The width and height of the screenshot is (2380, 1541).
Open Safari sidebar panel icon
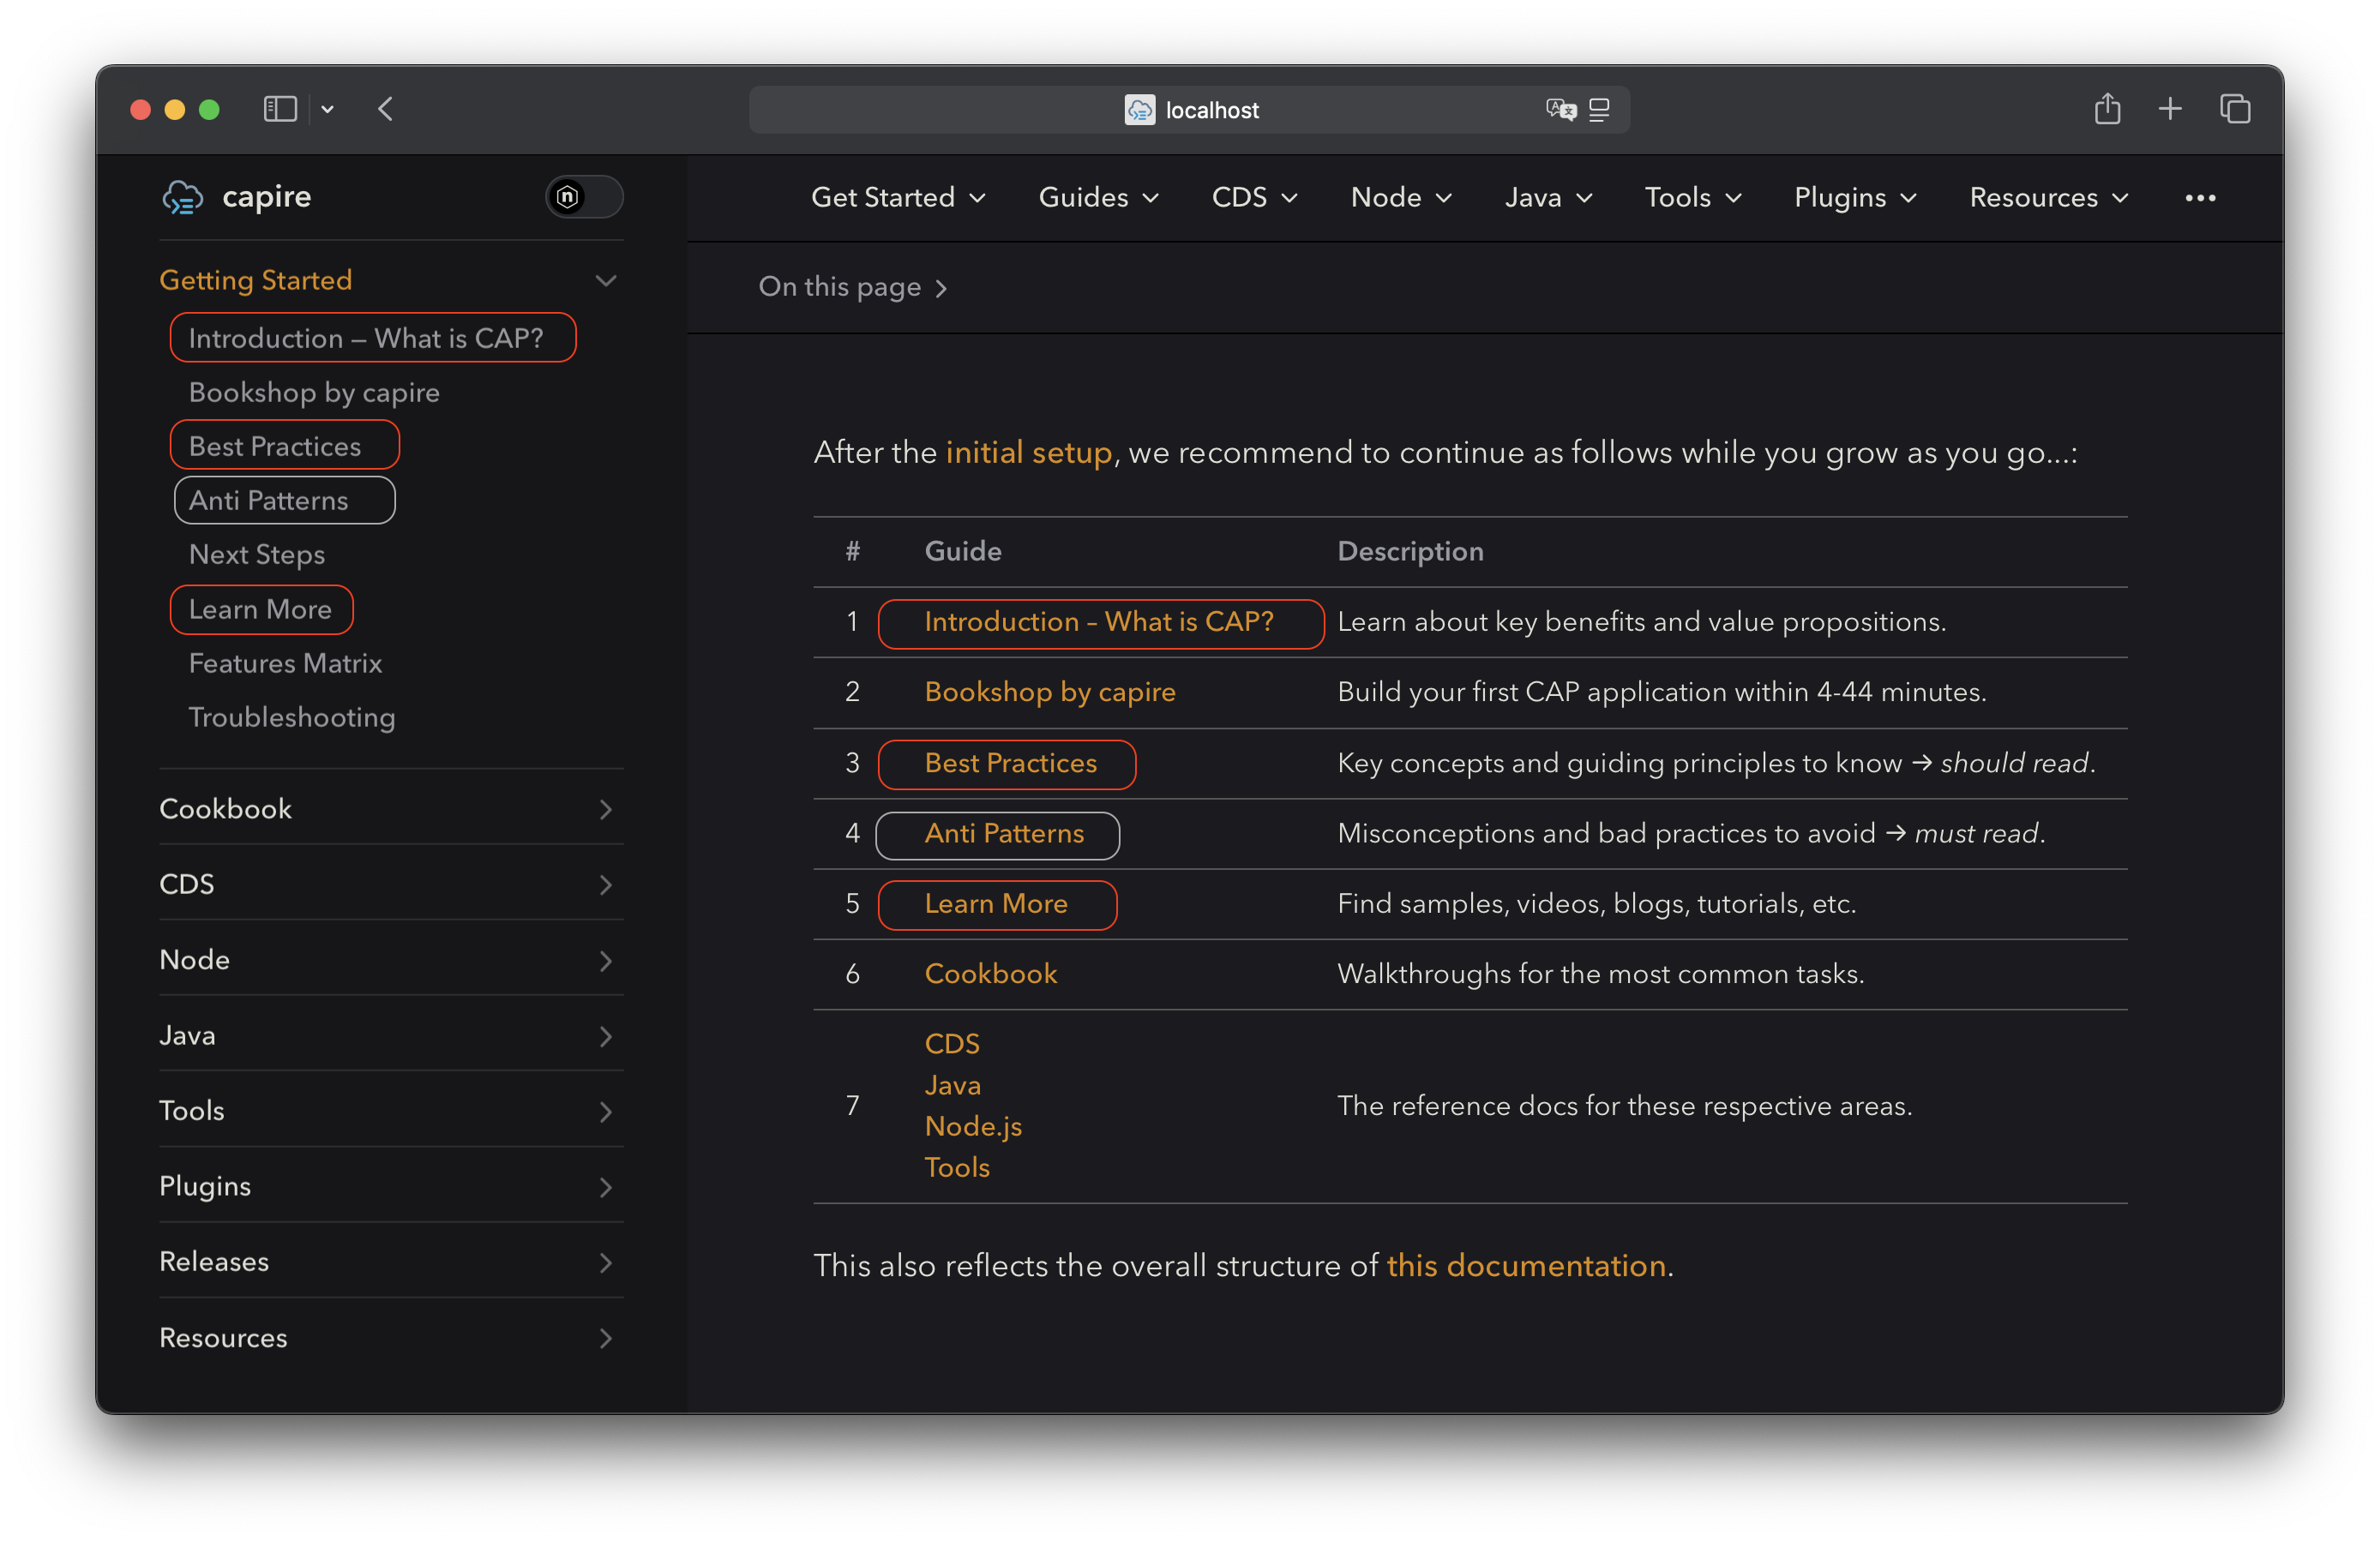[x=280, y=109]
